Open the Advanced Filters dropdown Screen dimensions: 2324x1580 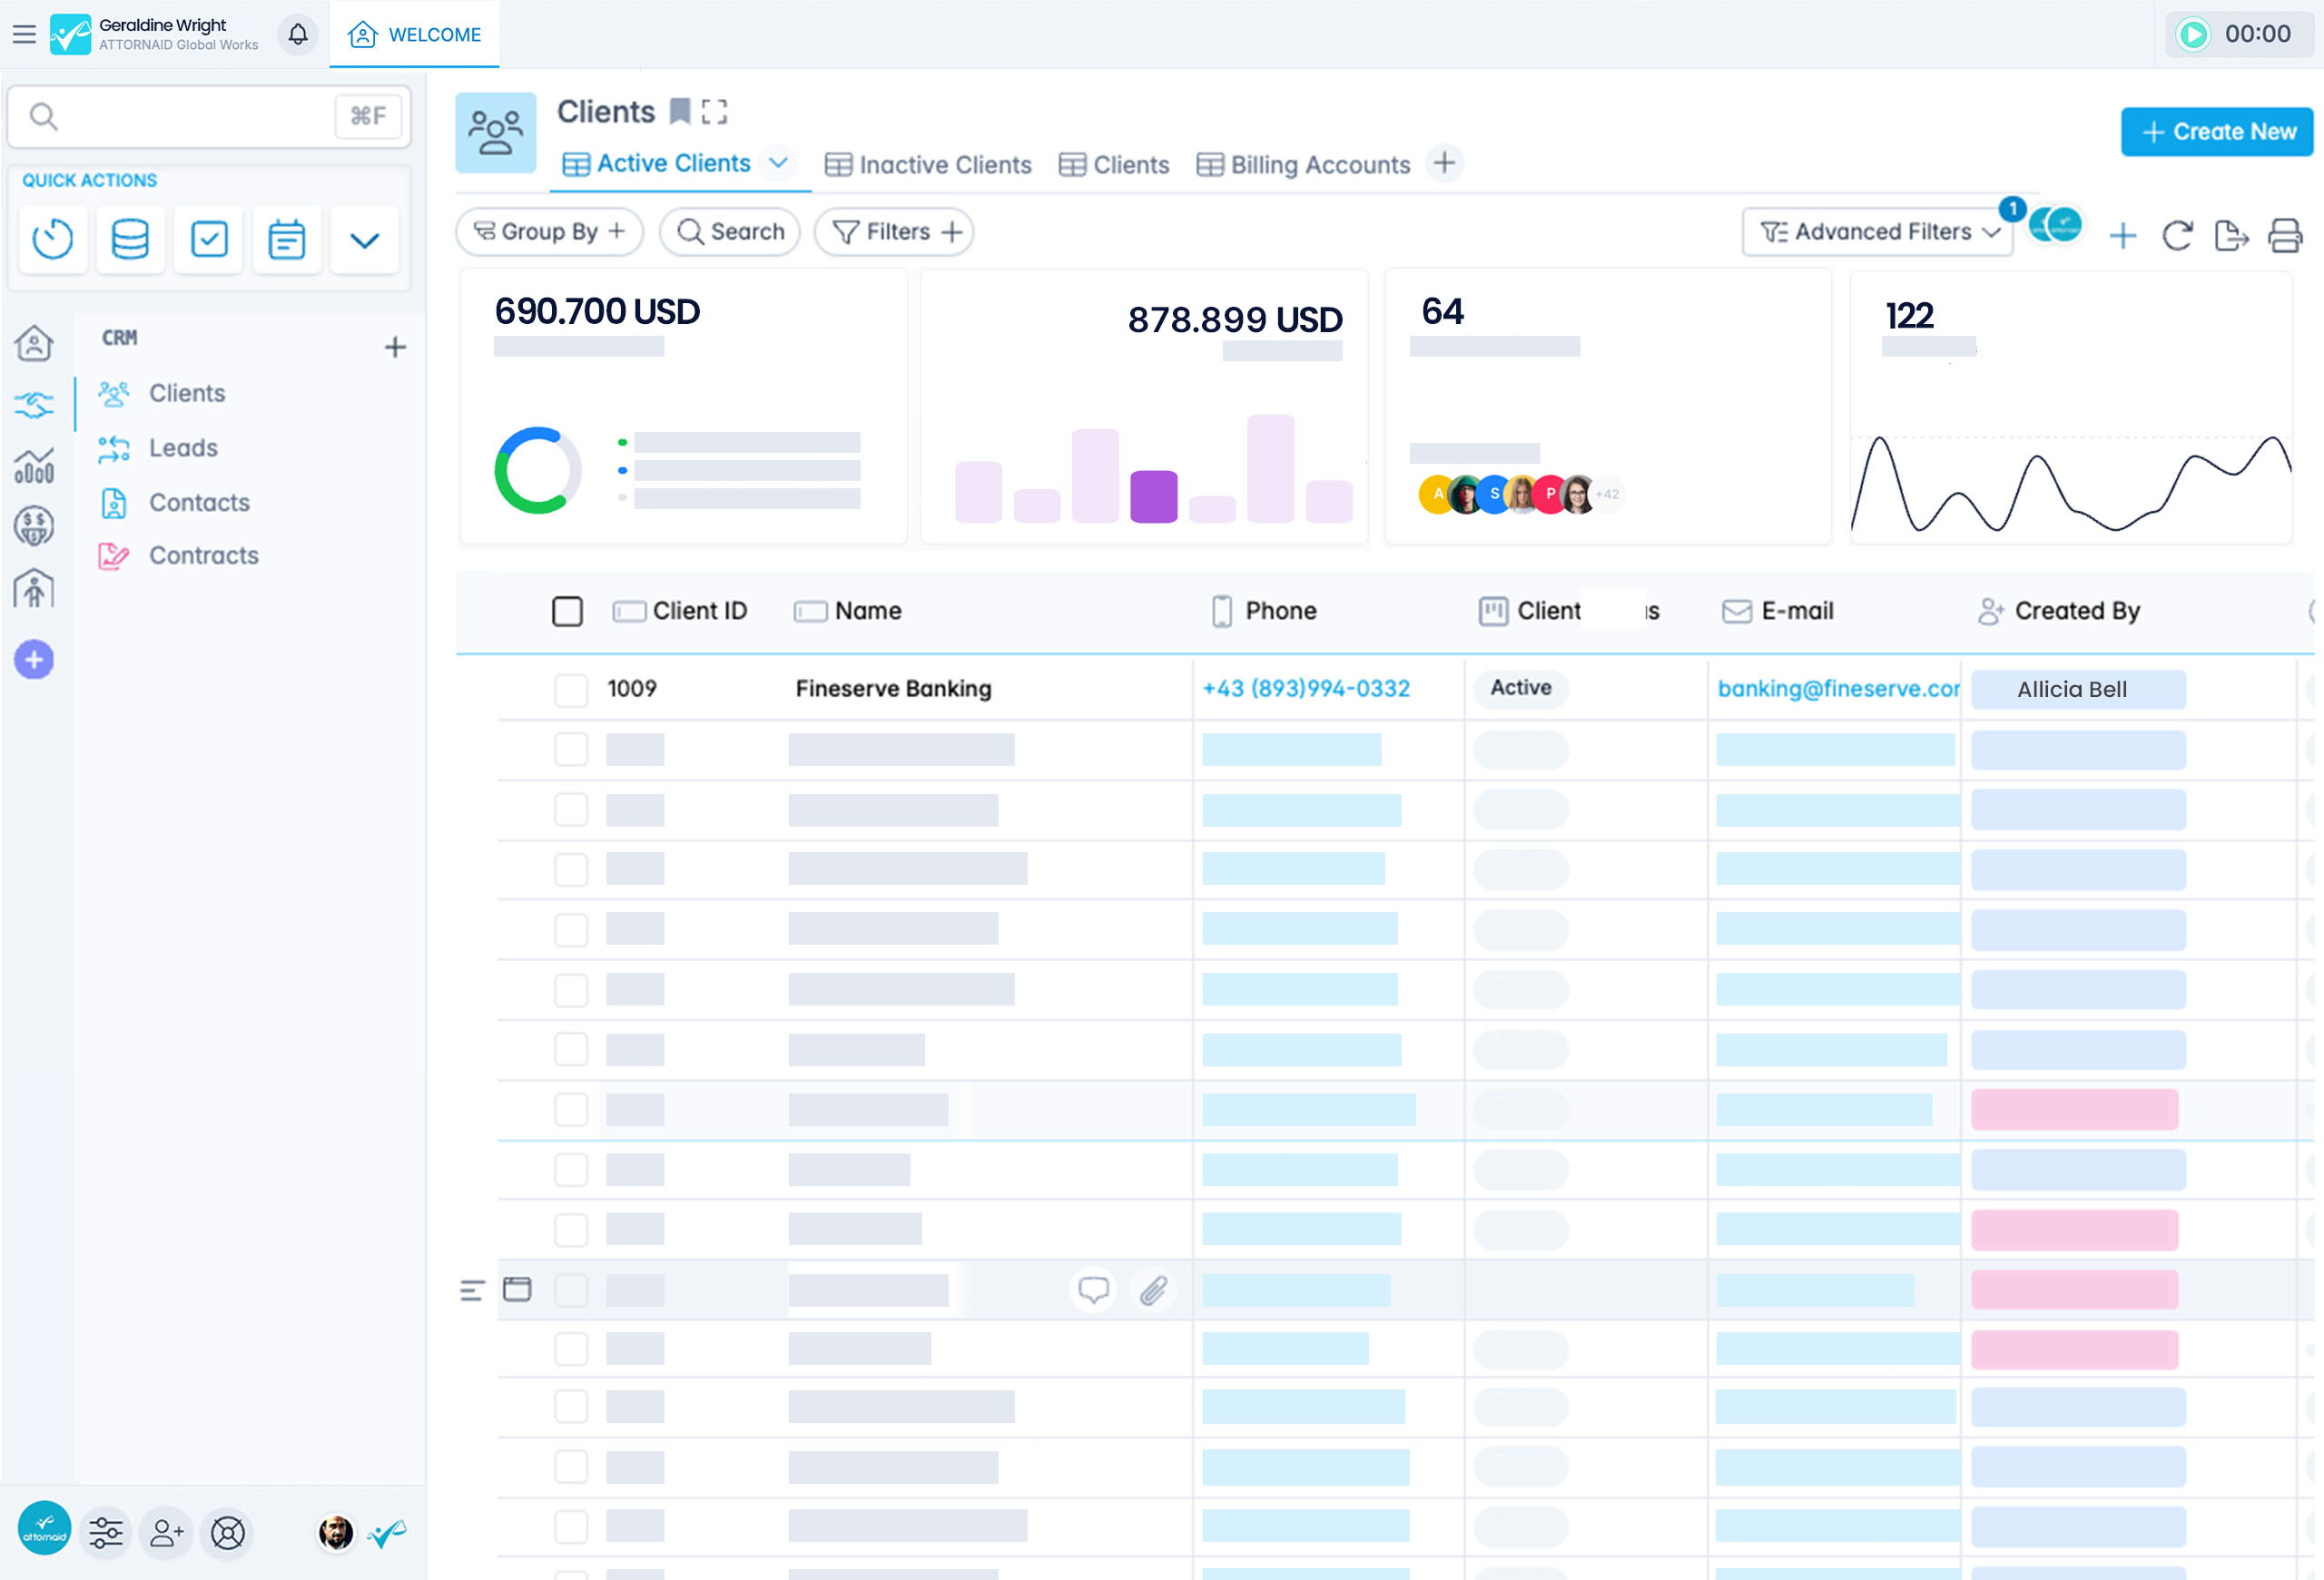click(x=1877, y=231)
